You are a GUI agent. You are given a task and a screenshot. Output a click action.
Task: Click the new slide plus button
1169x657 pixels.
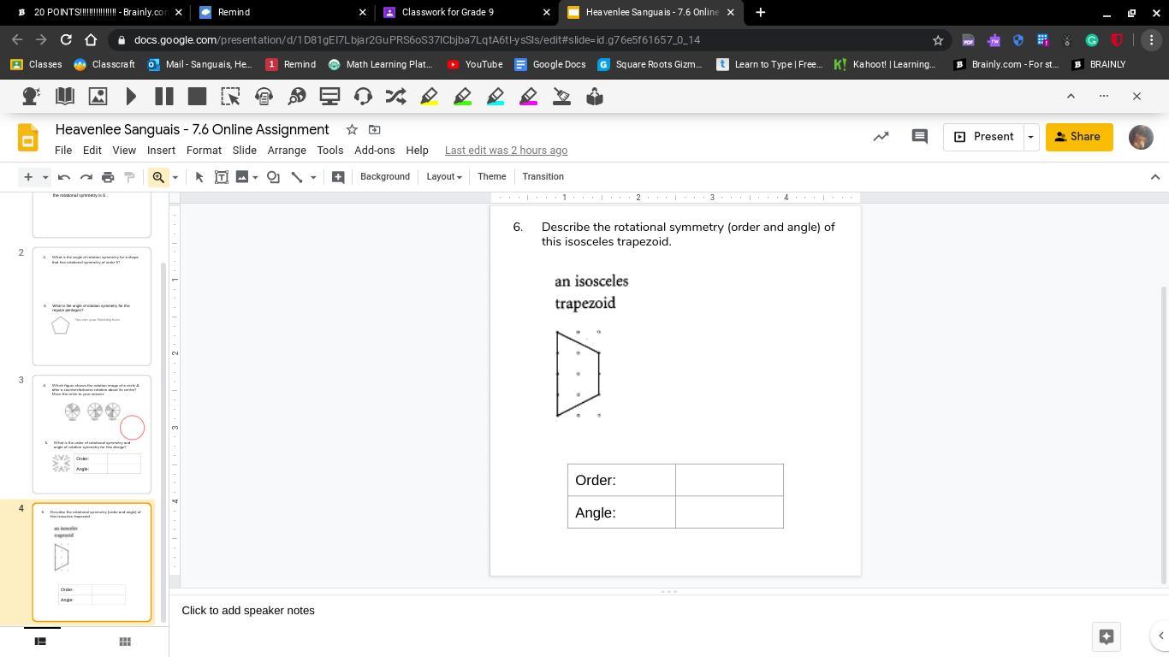tap(28, 177)
